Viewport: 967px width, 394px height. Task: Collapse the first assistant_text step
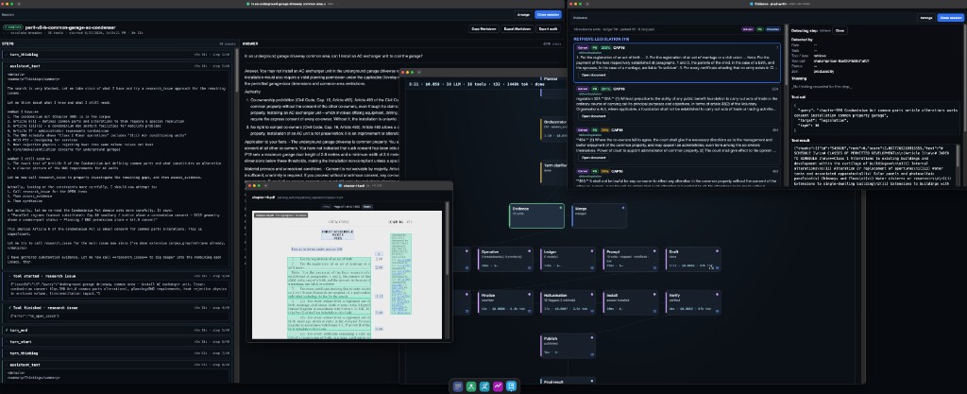pyautogui.click(x=117, y=65)
